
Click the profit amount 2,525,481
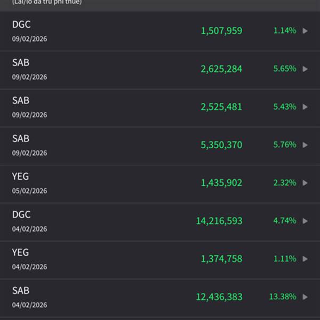(221, 107)
